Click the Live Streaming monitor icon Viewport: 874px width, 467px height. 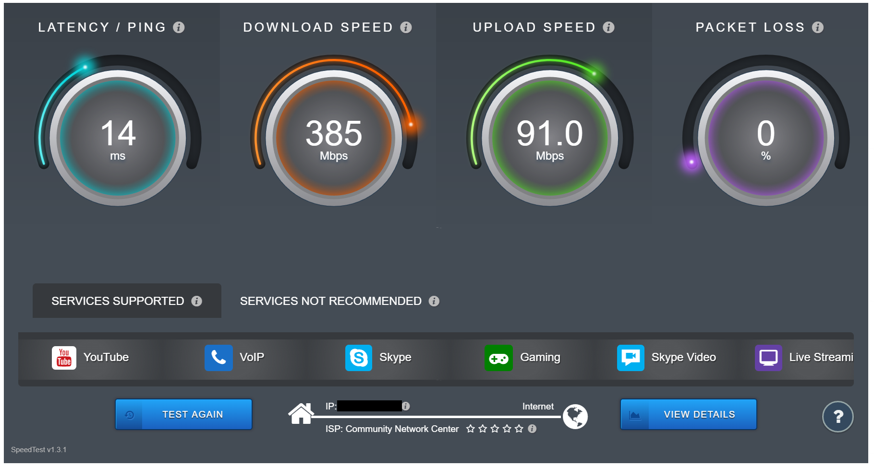click(768, 358)
